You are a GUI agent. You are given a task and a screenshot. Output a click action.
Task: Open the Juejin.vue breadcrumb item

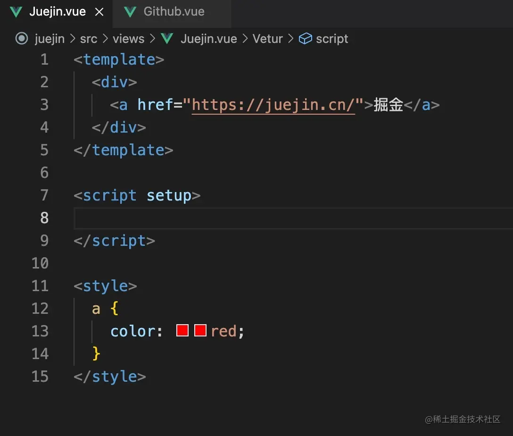pyautogui.click(x=209, y=39)
